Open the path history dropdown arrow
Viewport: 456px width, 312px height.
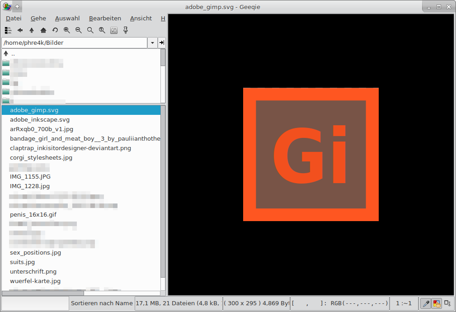[152, 43]
